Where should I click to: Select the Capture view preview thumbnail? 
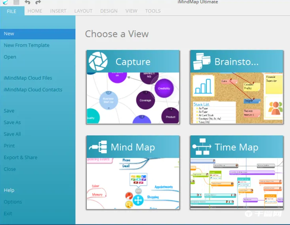coord(133,98)
